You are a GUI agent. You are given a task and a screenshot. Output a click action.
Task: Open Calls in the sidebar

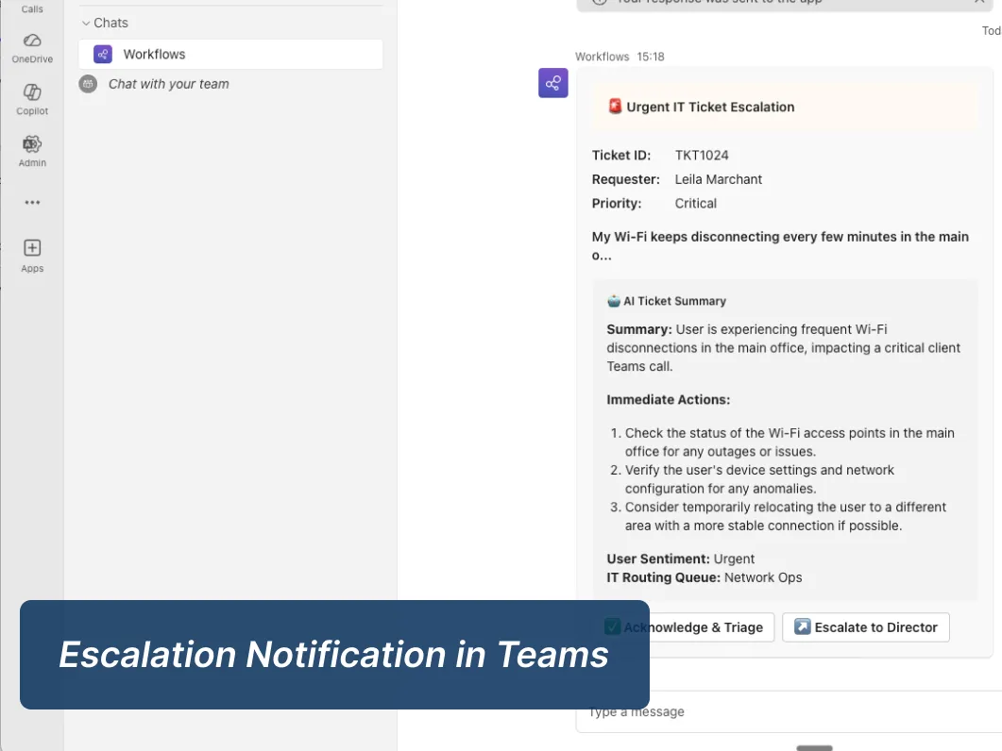tap(32, 8)
